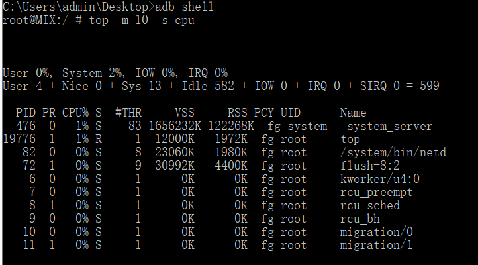Click the CPU% column header
This screenshot has height=265, width=478.
point(75,113)
